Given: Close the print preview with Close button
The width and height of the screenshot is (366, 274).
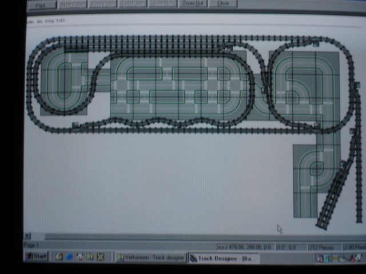Looking at the screenshot, I should (x=223, y=3).
